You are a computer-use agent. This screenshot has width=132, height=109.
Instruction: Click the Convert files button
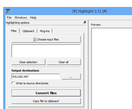[46, 93]
